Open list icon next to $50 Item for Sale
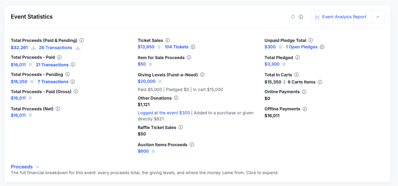The width and height of the screenshot is (398, 186). tap(151, 64)
